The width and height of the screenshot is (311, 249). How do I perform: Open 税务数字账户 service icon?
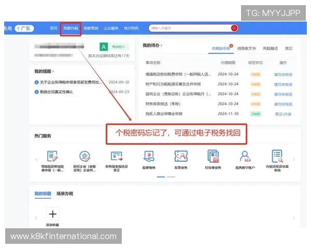(x=245, y=157)
